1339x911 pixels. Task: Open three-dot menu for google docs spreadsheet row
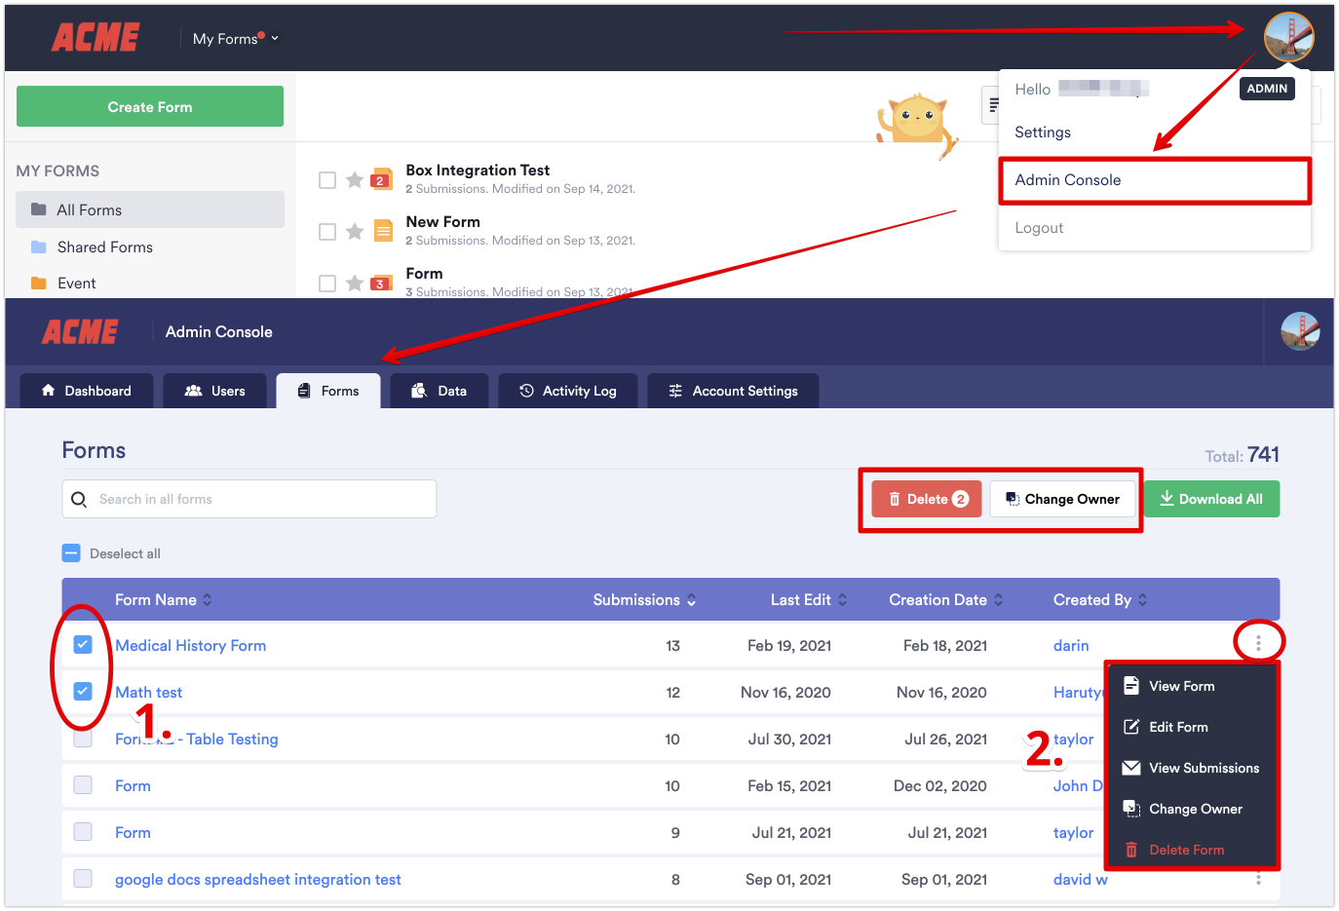[1258, 879]
